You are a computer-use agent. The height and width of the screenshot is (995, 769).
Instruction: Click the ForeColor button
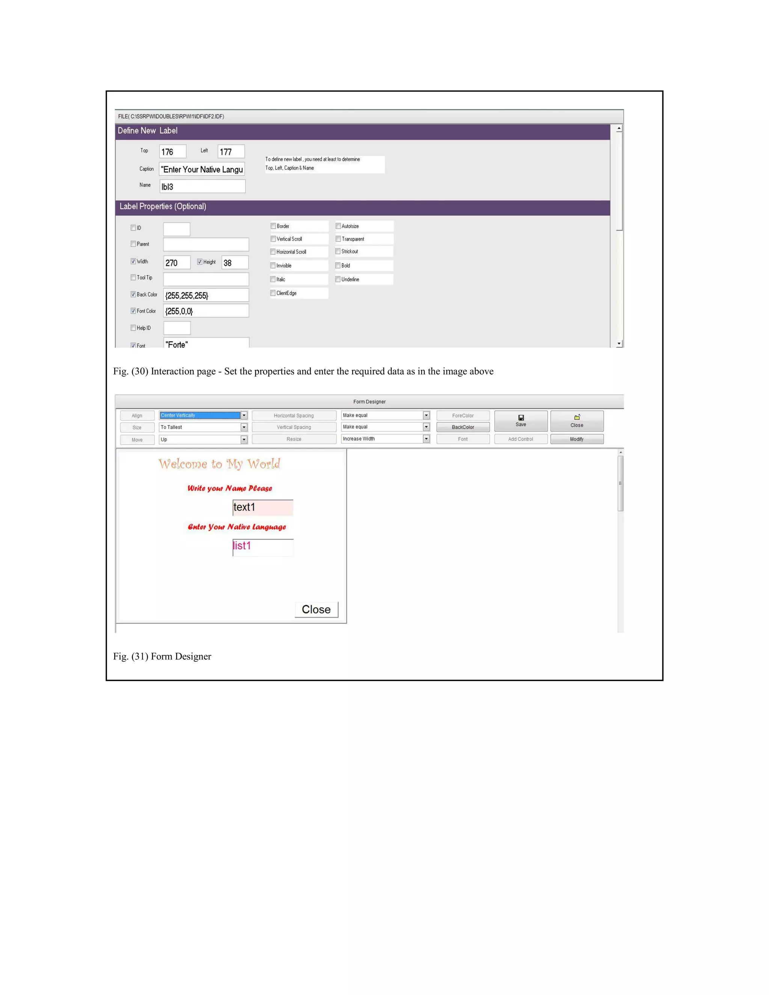(x=463, y=416)
